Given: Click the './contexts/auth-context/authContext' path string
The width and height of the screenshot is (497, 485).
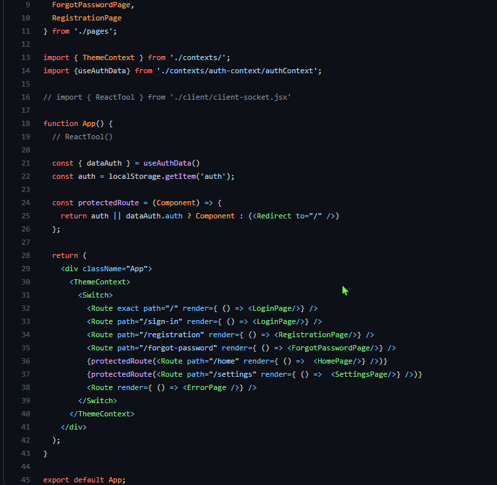Looking at the screenshot, I should (237, 71).
